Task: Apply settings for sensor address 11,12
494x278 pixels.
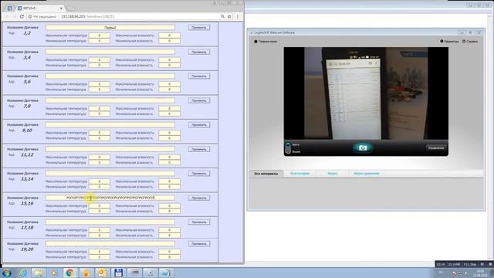Action: pos(199,149)
